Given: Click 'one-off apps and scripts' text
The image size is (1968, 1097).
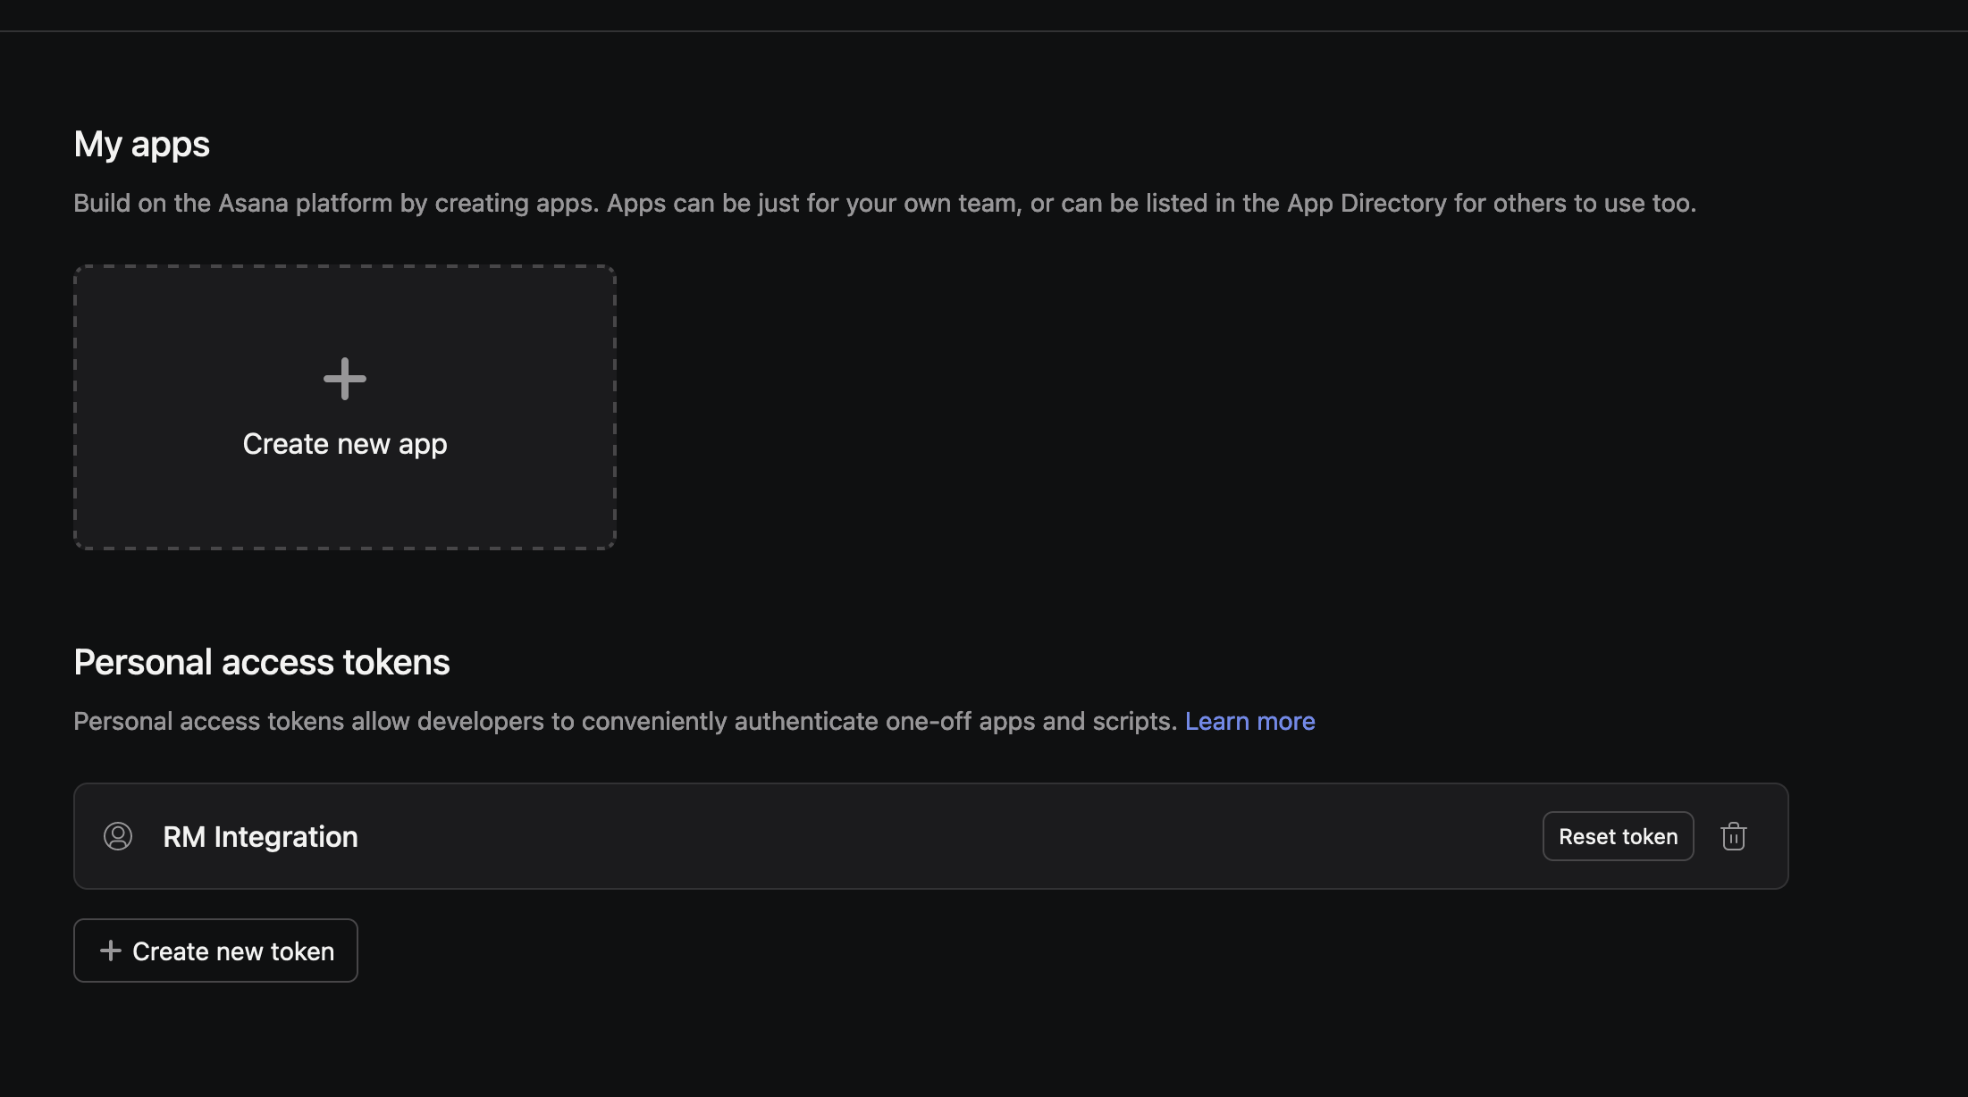Looking at the screenshot, I should click(1030, 721).
